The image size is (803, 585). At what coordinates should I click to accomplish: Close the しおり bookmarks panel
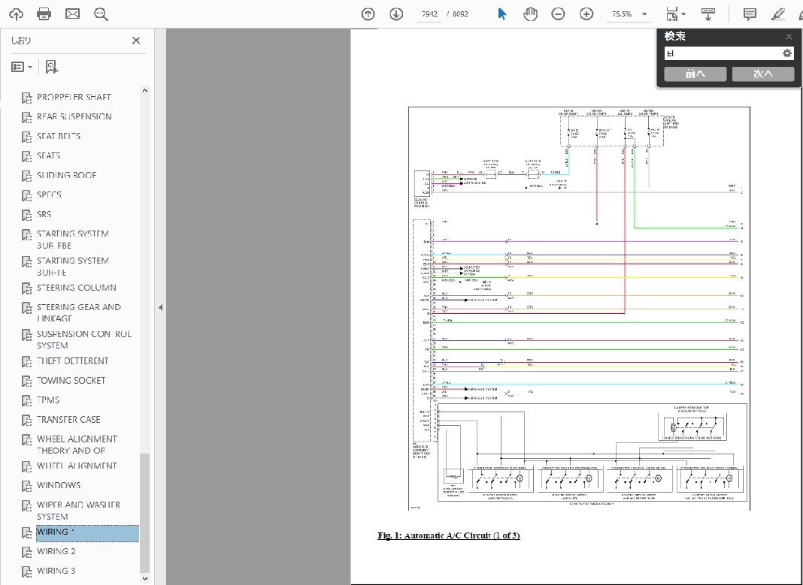[136, 41]
